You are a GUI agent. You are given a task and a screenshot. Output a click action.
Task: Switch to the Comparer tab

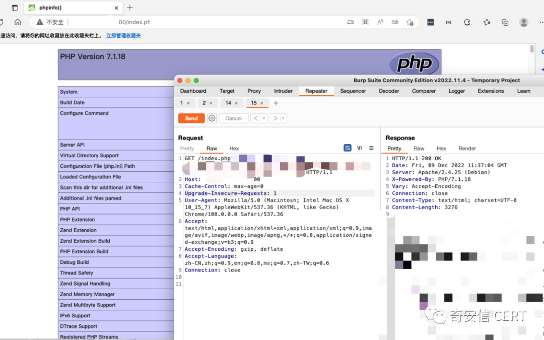424,91
